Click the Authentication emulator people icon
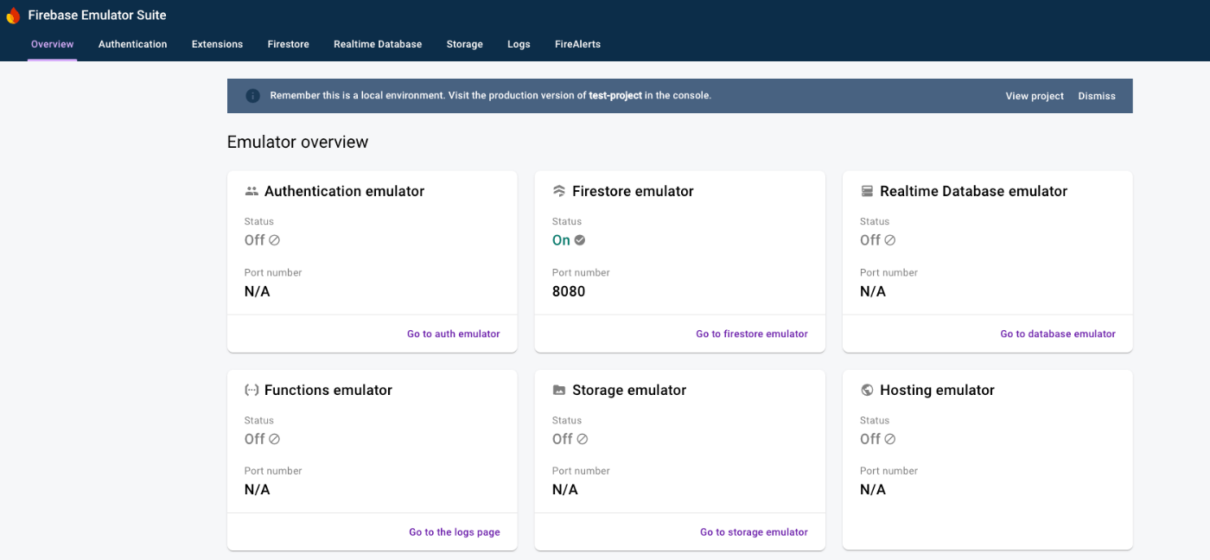This screenshot has width=1210, height=560. click(252, 191)
